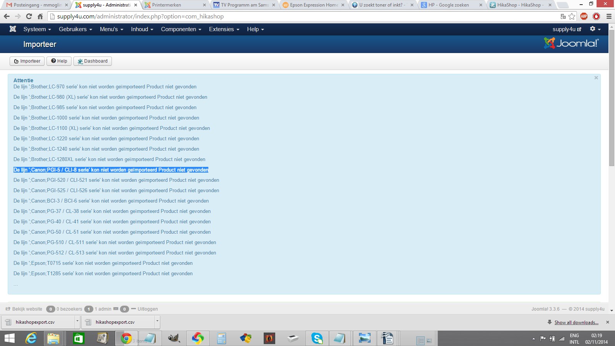The width and height of the screenshot is (615, 346).
Task: Open the Windows Start button
Action: tap(9, 338)
